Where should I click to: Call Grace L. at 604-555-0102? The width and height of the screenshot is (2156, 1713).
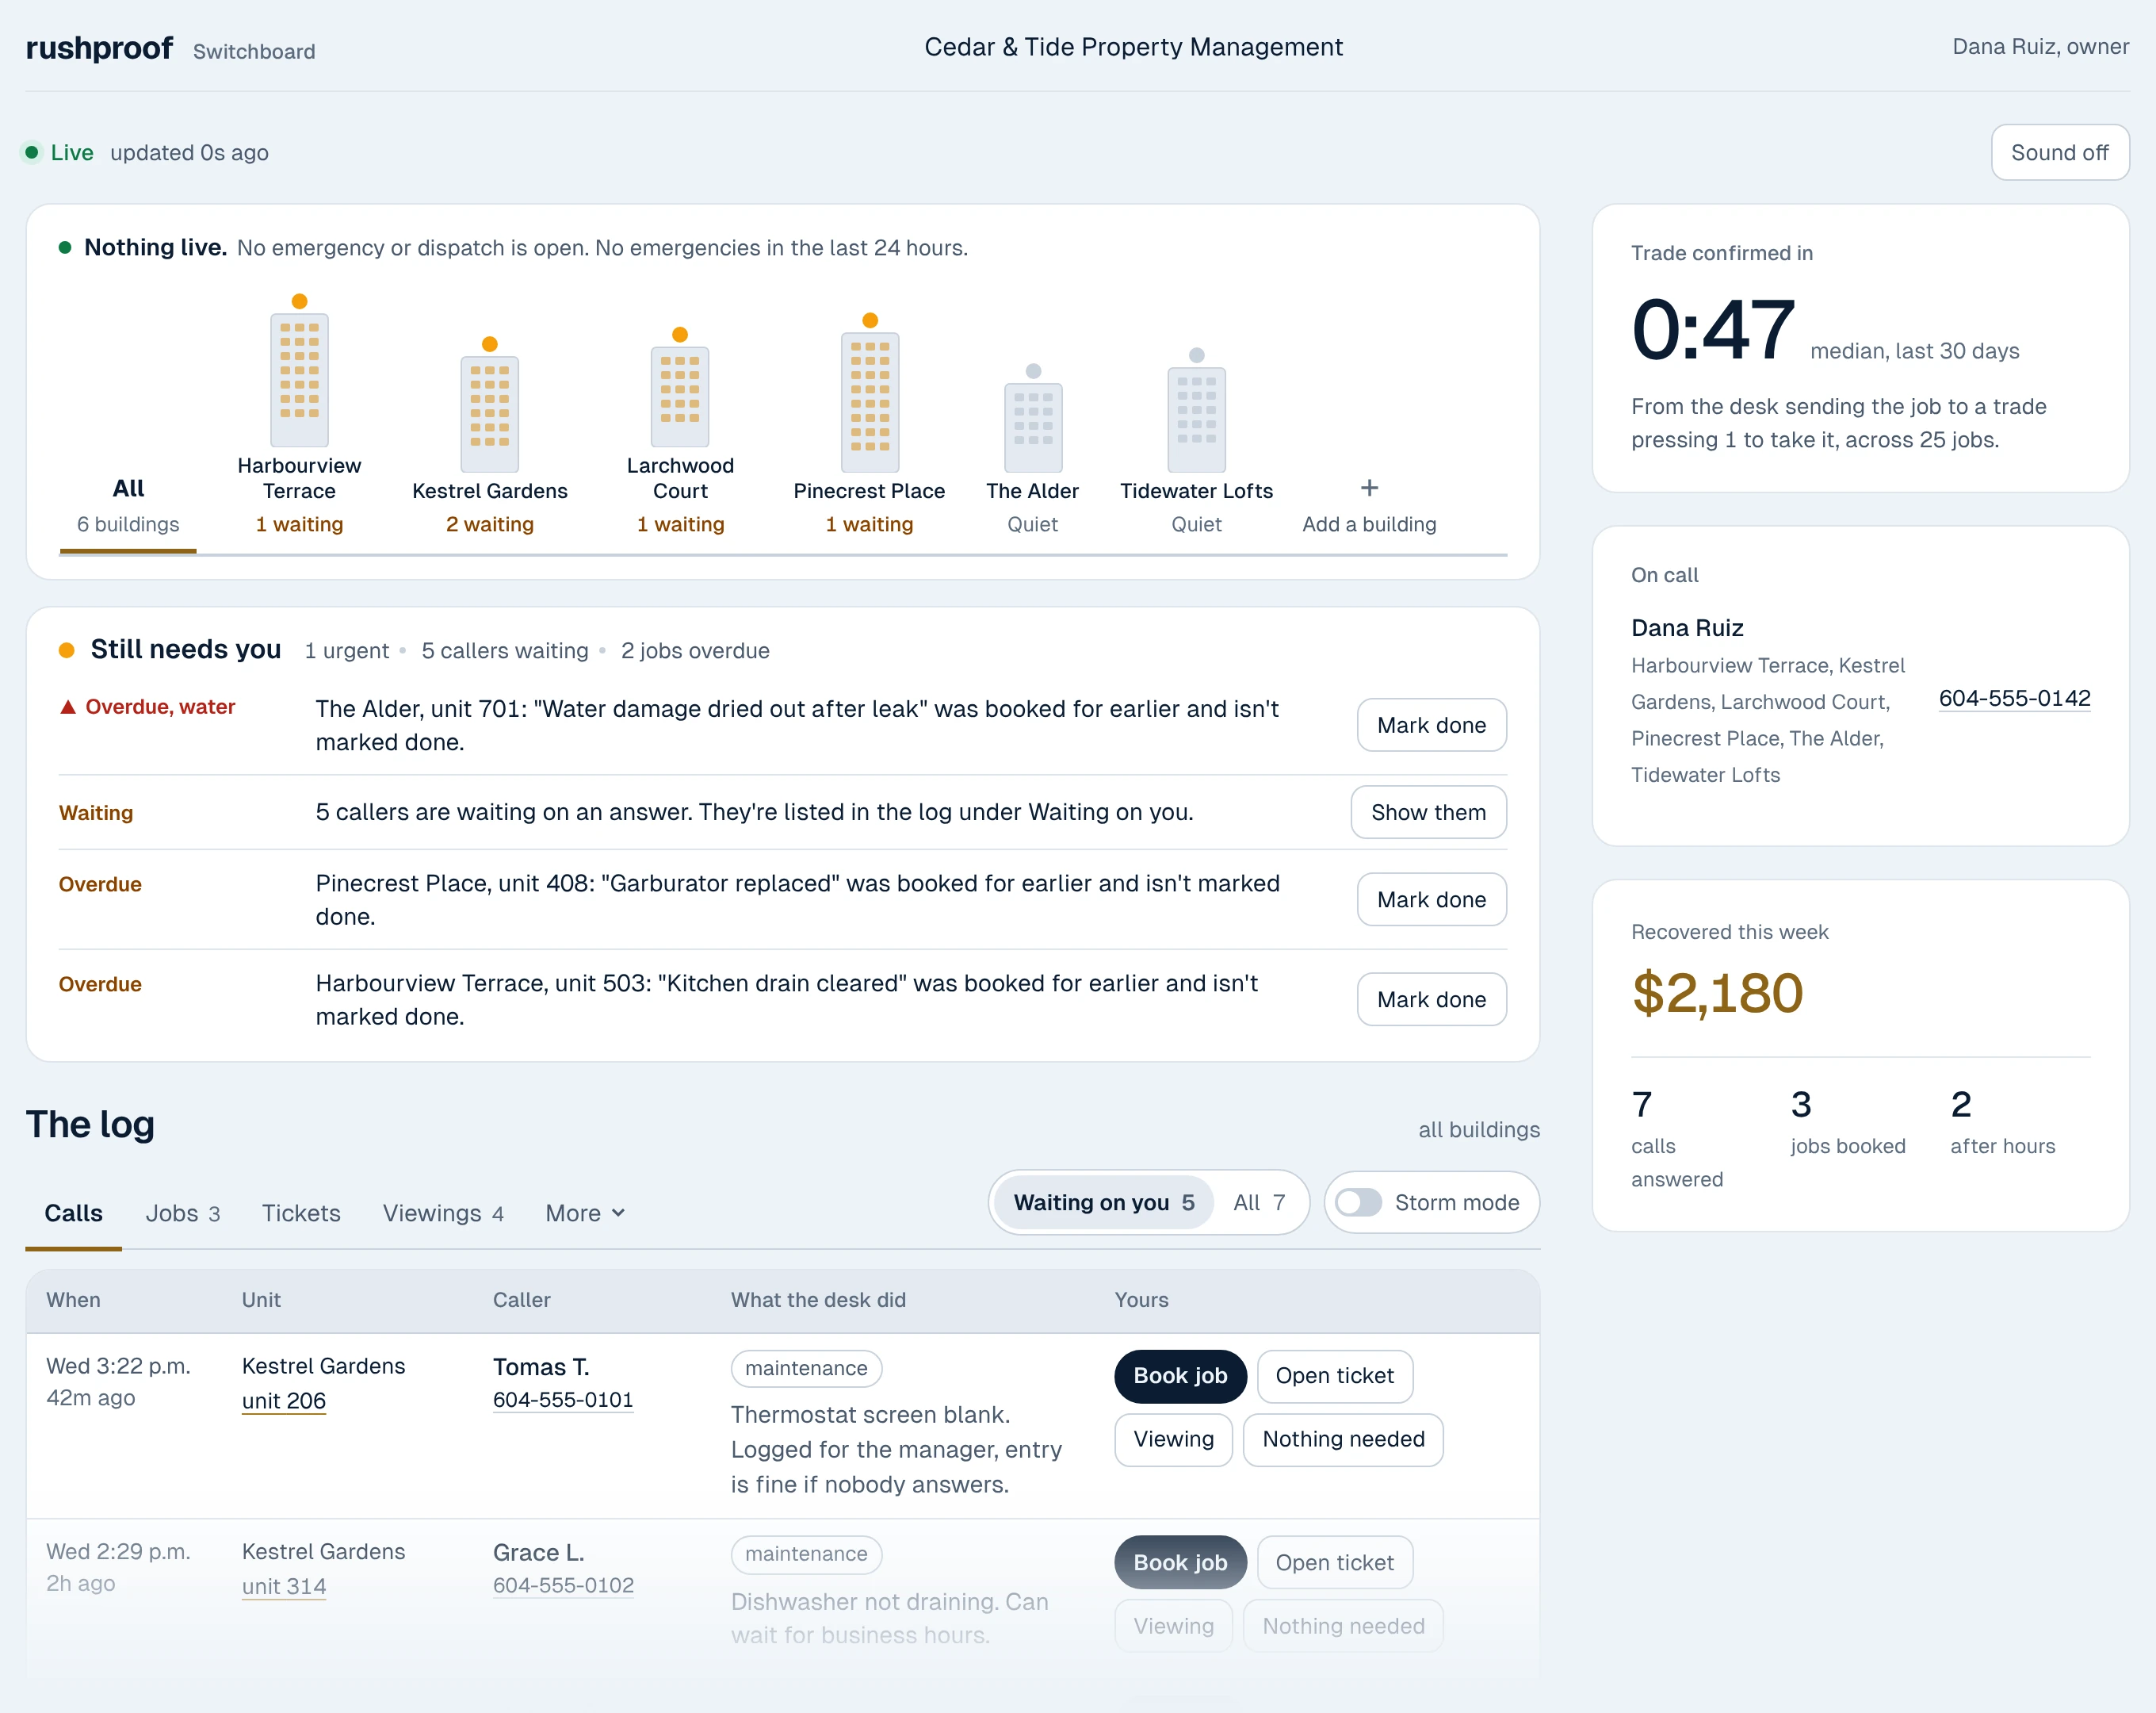point(563,1585)
